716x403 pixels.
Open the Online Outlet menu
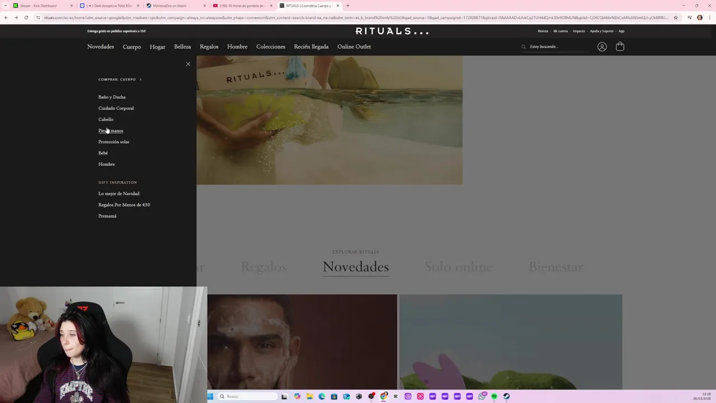(354, 46)
